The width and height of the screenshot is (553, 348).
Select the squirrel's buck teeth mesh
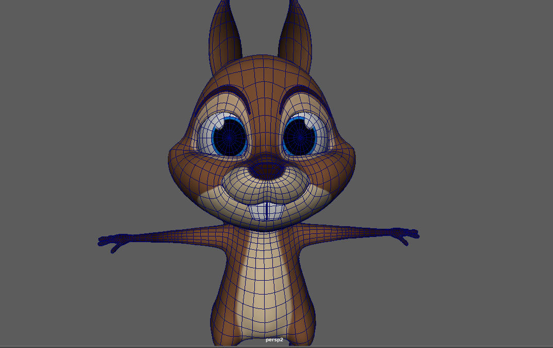click(x=267, y=211)
